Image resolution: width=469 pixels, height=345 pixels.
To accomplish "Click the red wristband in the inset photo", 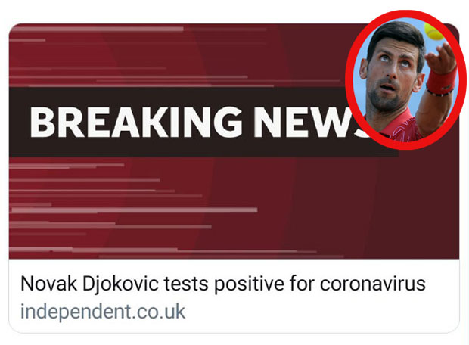I will (x=441, y=81).
